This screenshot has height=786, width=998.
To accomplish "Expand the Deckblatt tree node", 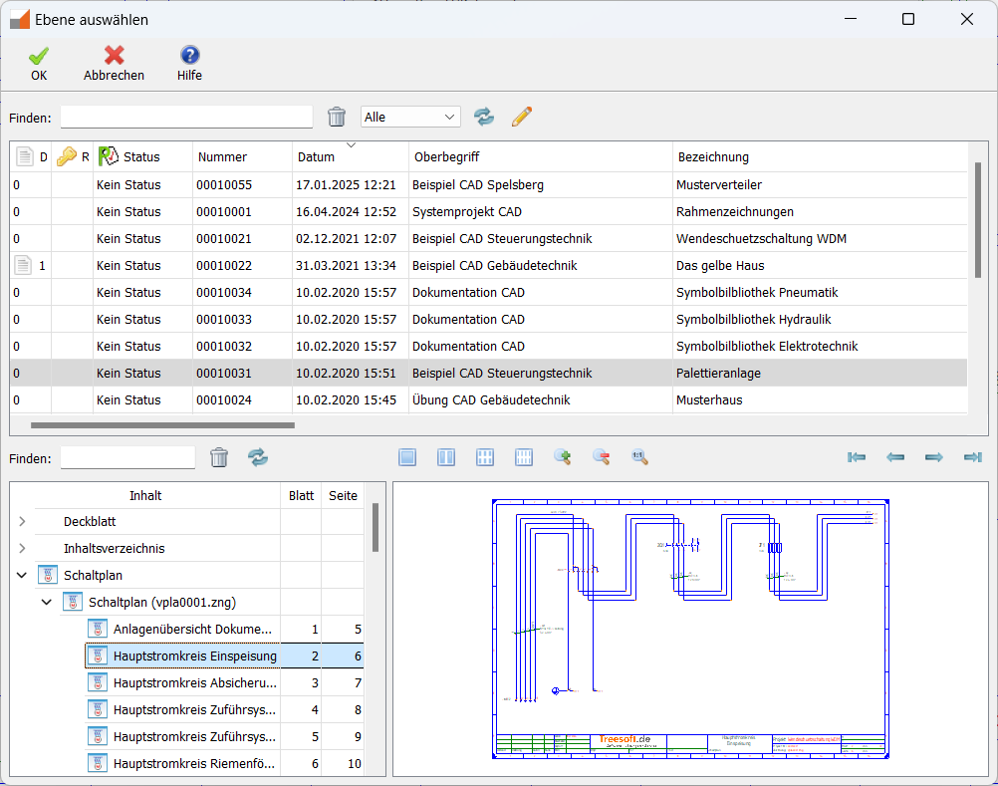I will click(22, 522).
